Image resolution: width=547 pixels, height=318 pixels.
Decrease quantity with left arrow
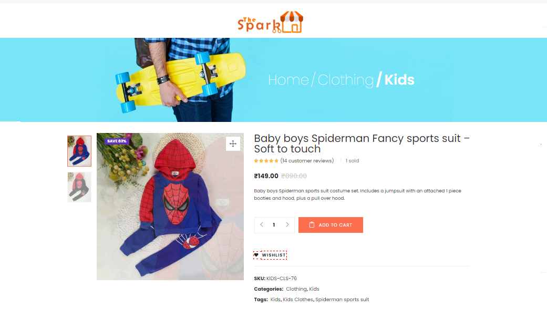point(262,225)
